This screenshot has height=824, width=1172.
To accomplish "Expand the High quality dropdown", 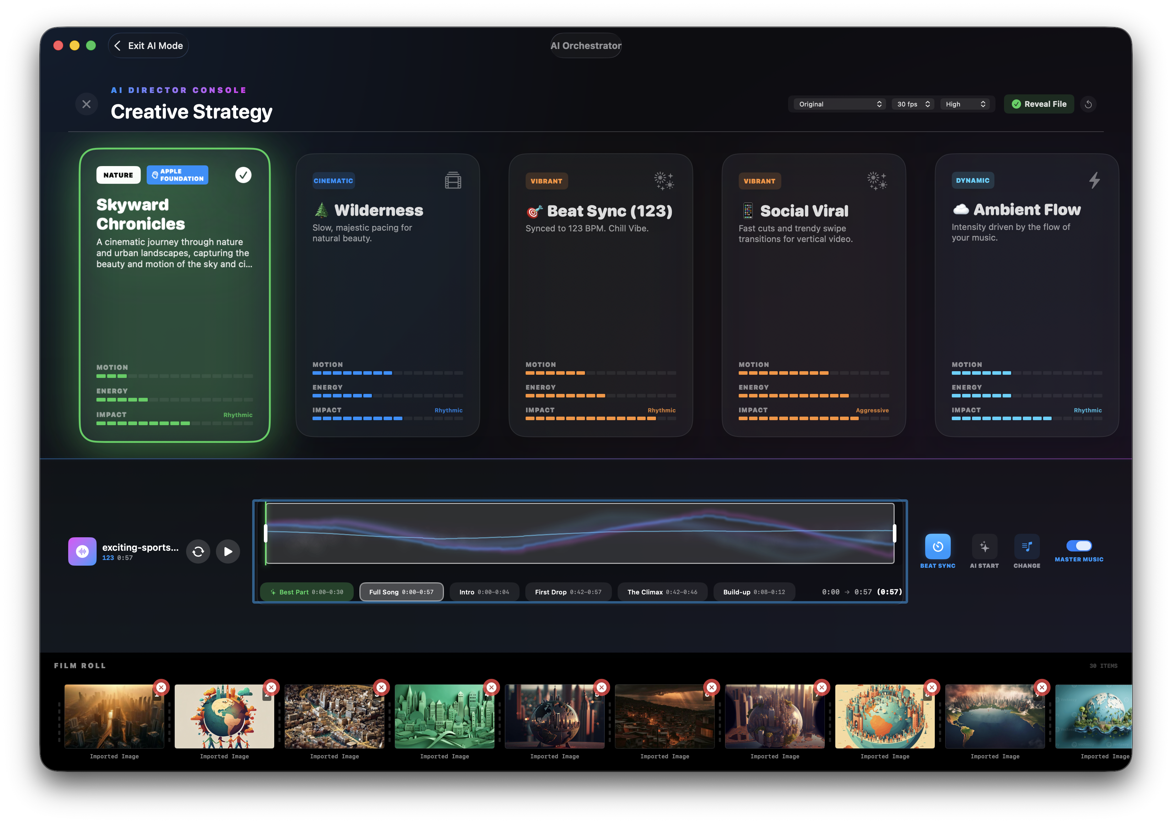I will pyautogui.click(x=965, y=104).
